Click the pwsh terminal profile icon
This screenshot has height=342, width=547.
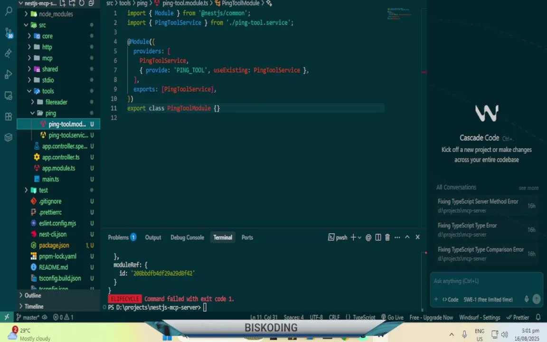pos(331,237)
